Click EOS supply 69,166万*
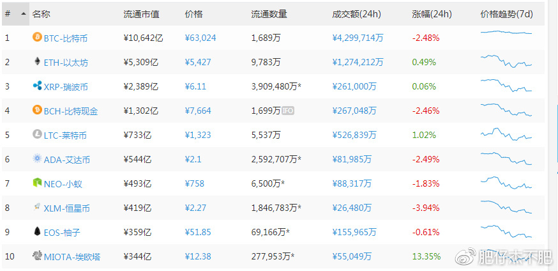 [270, 232]
